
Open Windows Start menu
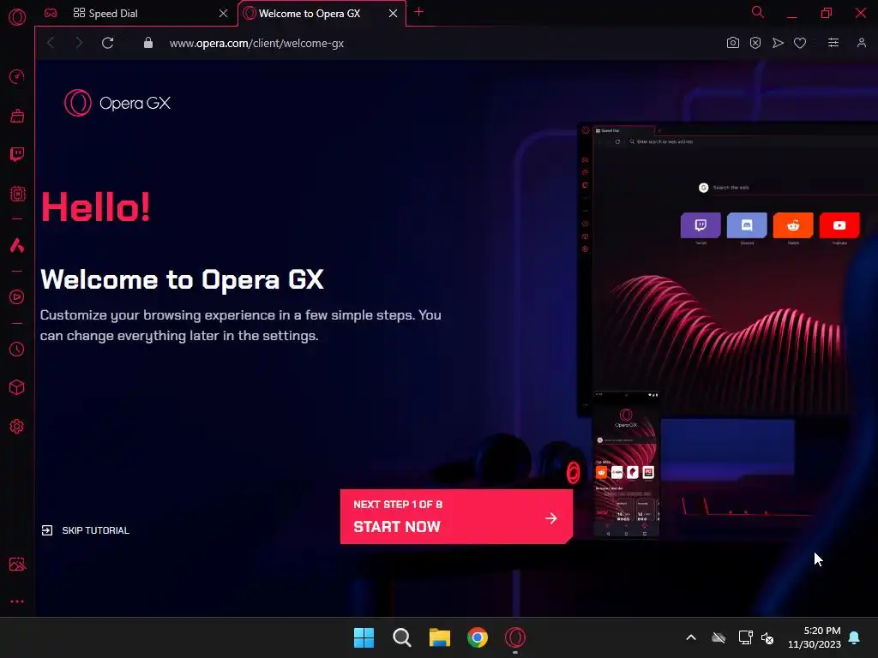pos(364,637)
